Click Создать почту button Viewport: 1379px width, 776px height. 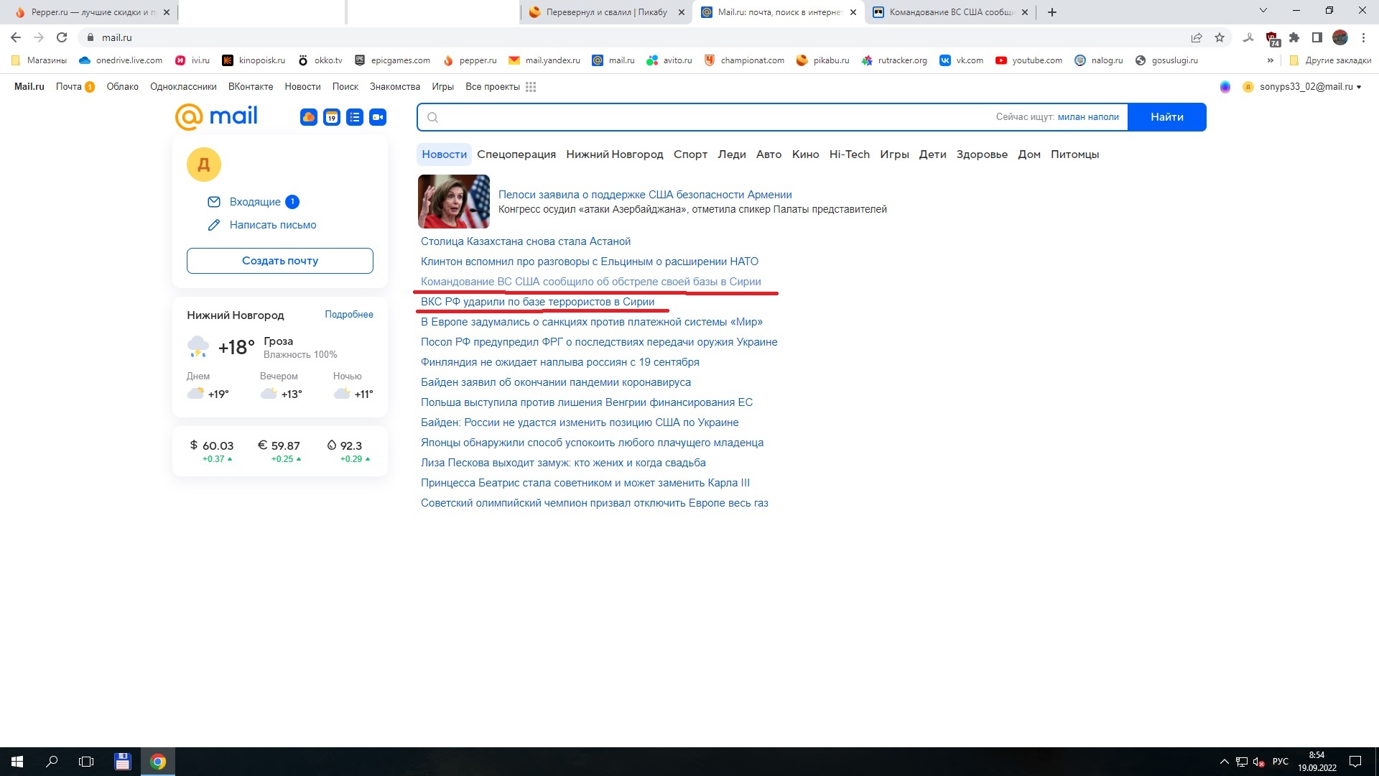click(x=279, y=261)
